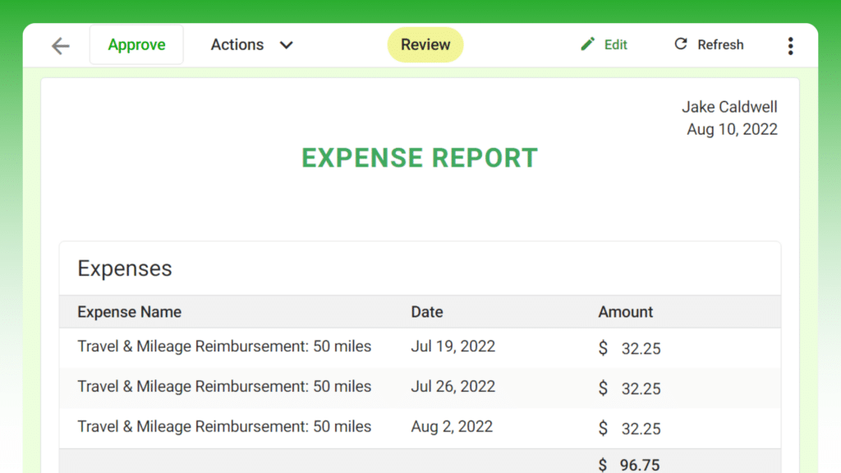The height and width of the screenshot is (473, 841).
Task: Click the Expenses section heading
Action: point(125,269)
